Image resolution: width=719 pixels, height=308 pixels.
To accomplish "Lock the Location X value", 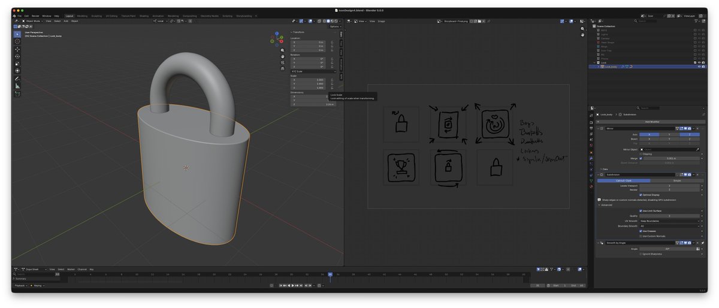I will coord(333,42).
